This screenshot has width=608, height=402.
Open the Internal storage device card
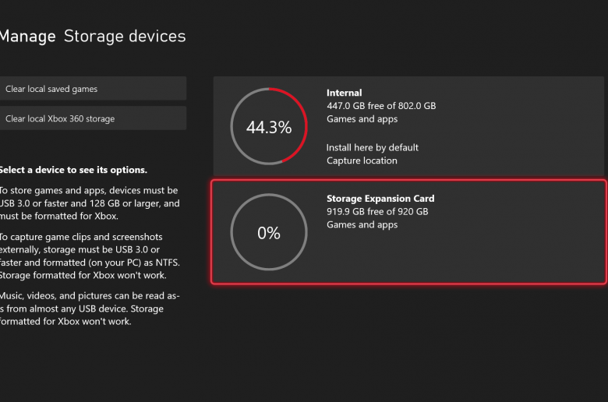click(408, 126)
